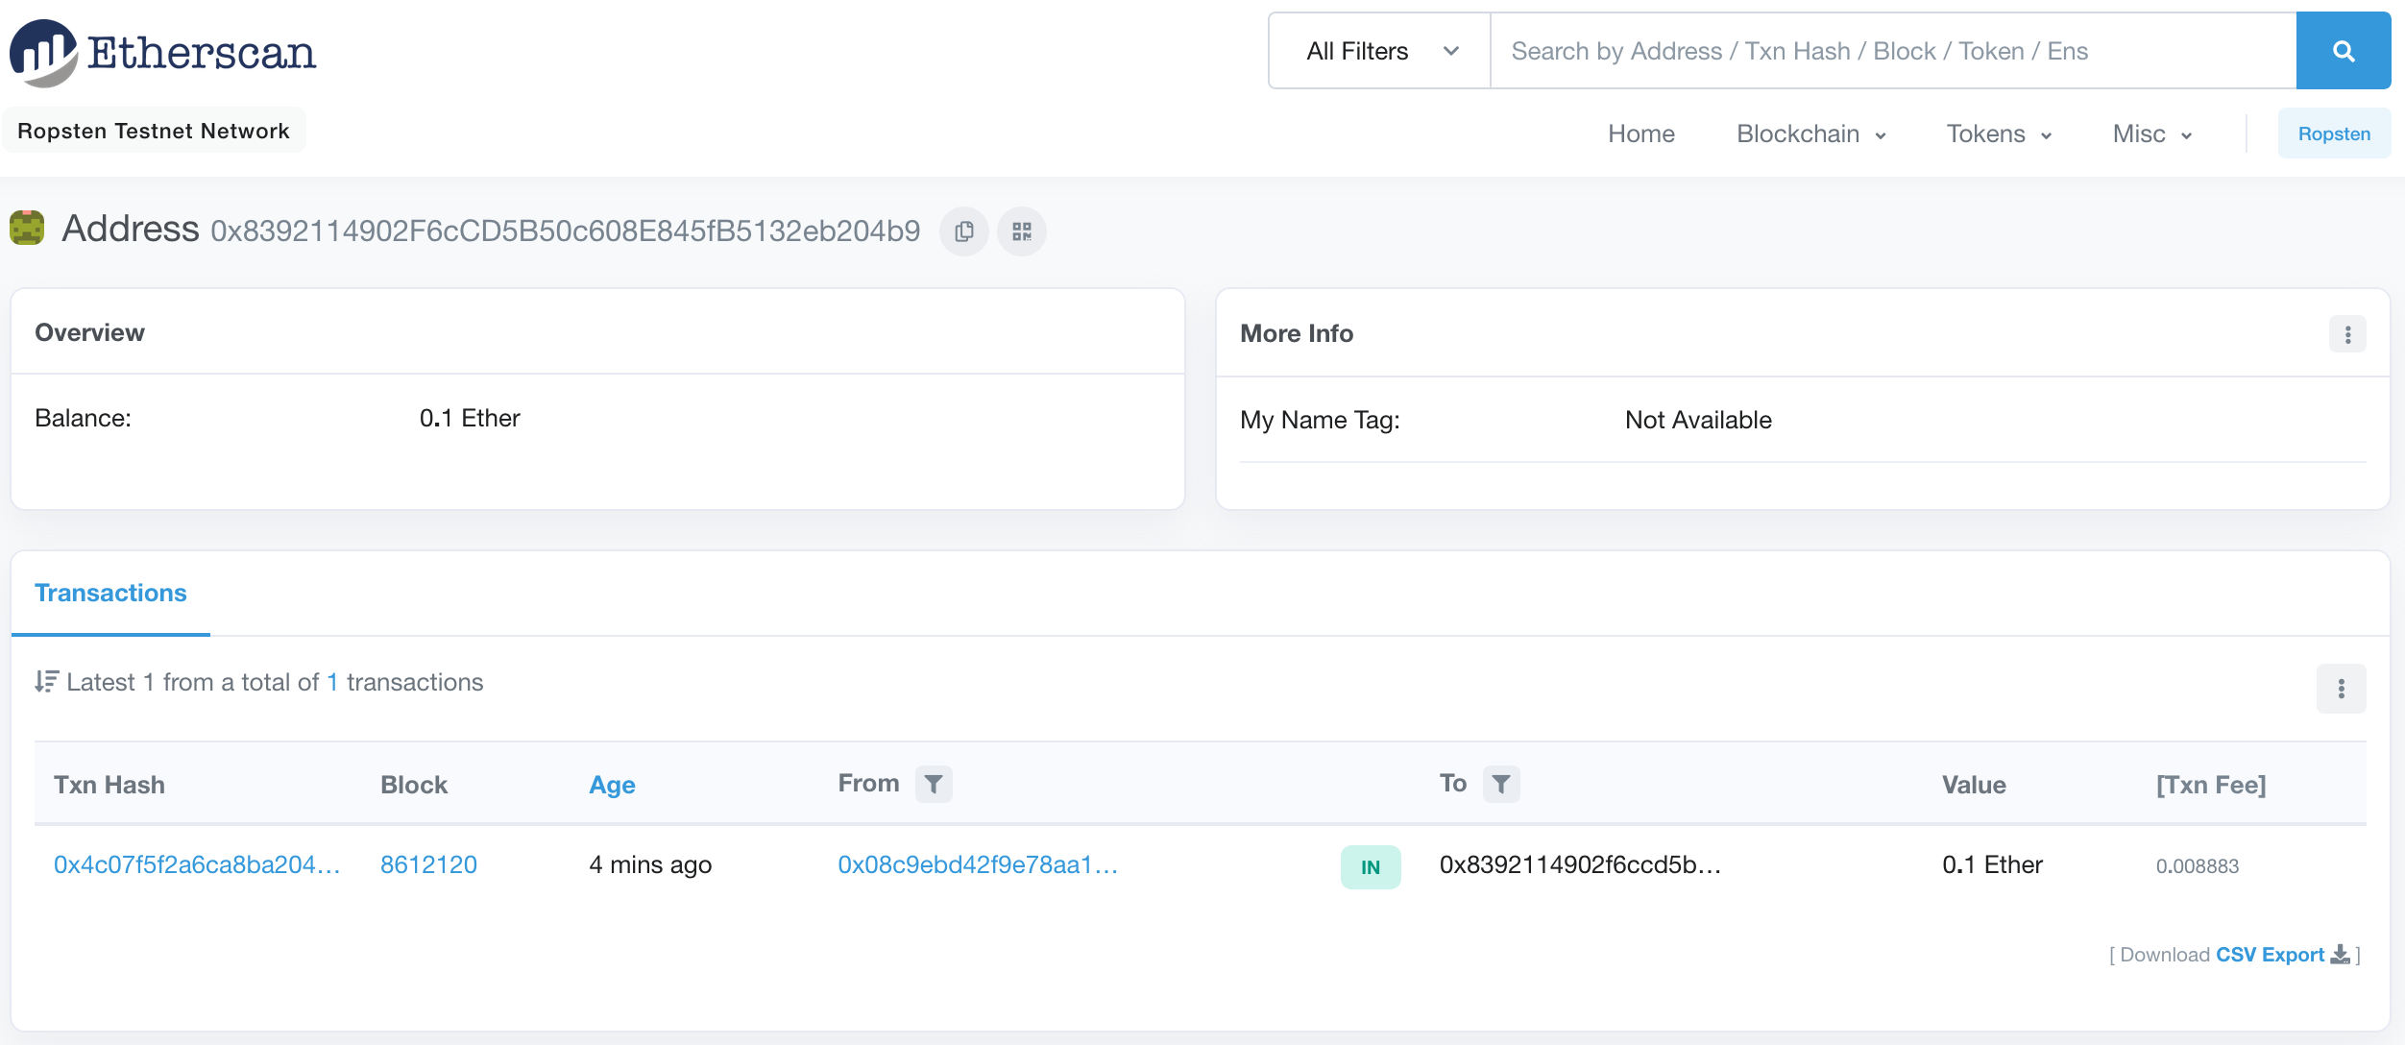This screenshot has height=1045, width=2405.
Task: Copy the address using the copy icon
Action: (x=963, y=231)
